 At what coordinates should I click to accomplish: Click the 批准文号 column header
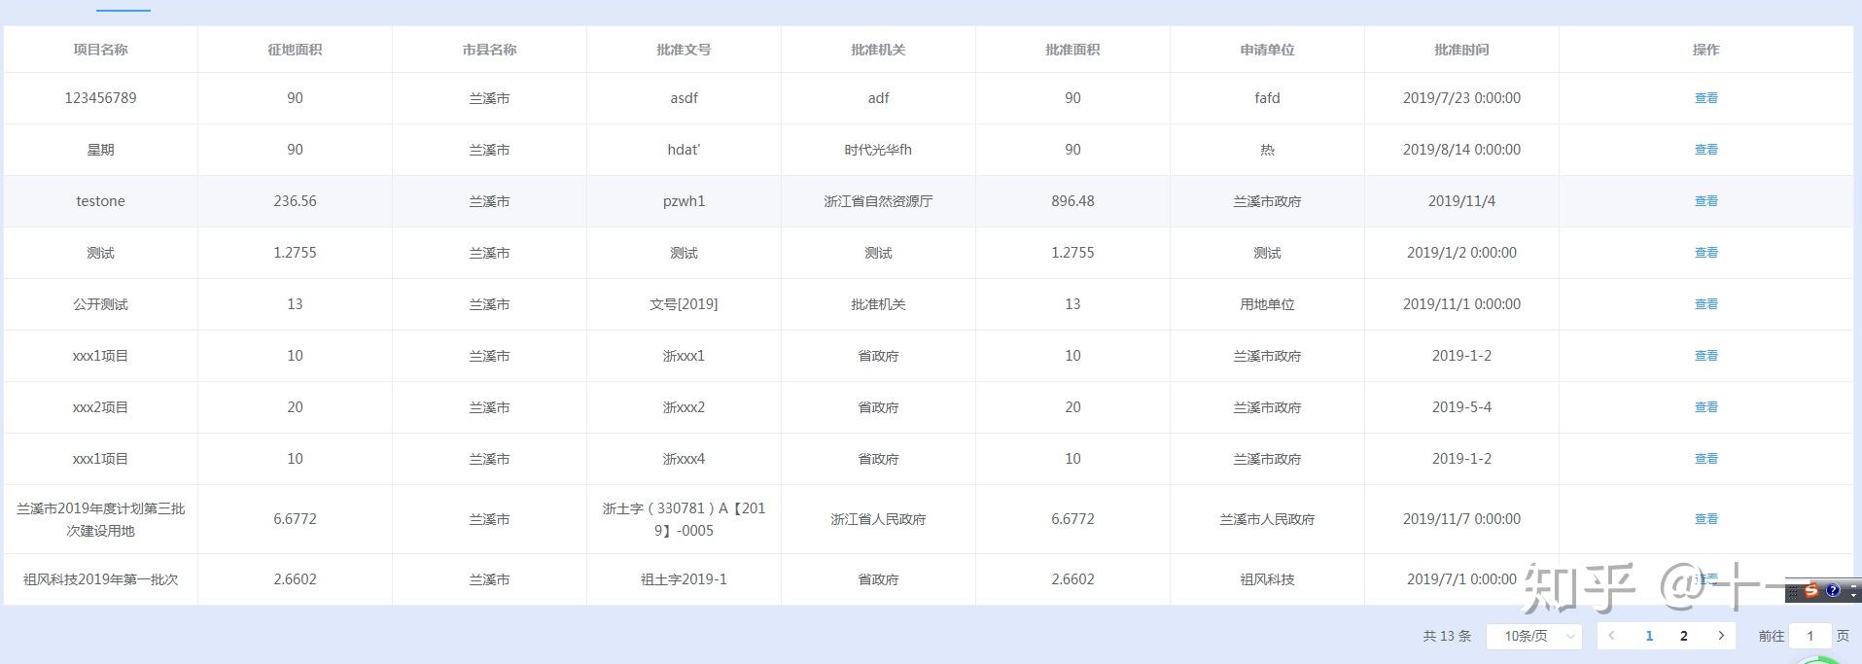684,50
